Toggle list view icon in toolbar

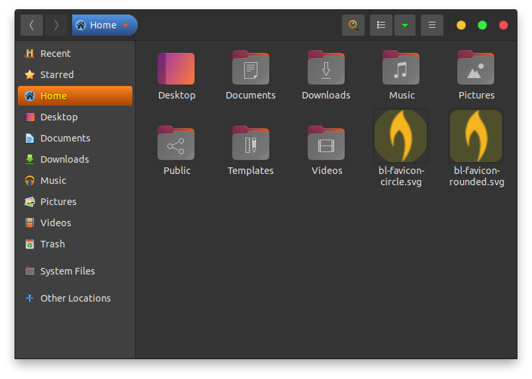tap(381, 25)
